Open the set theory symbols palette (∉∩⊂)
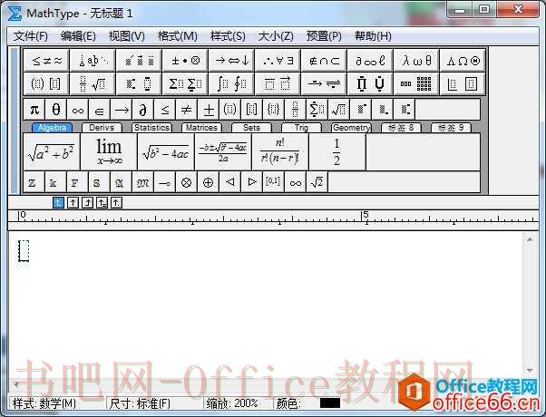Viewport: 546px width, 417px height. [324, 61]
